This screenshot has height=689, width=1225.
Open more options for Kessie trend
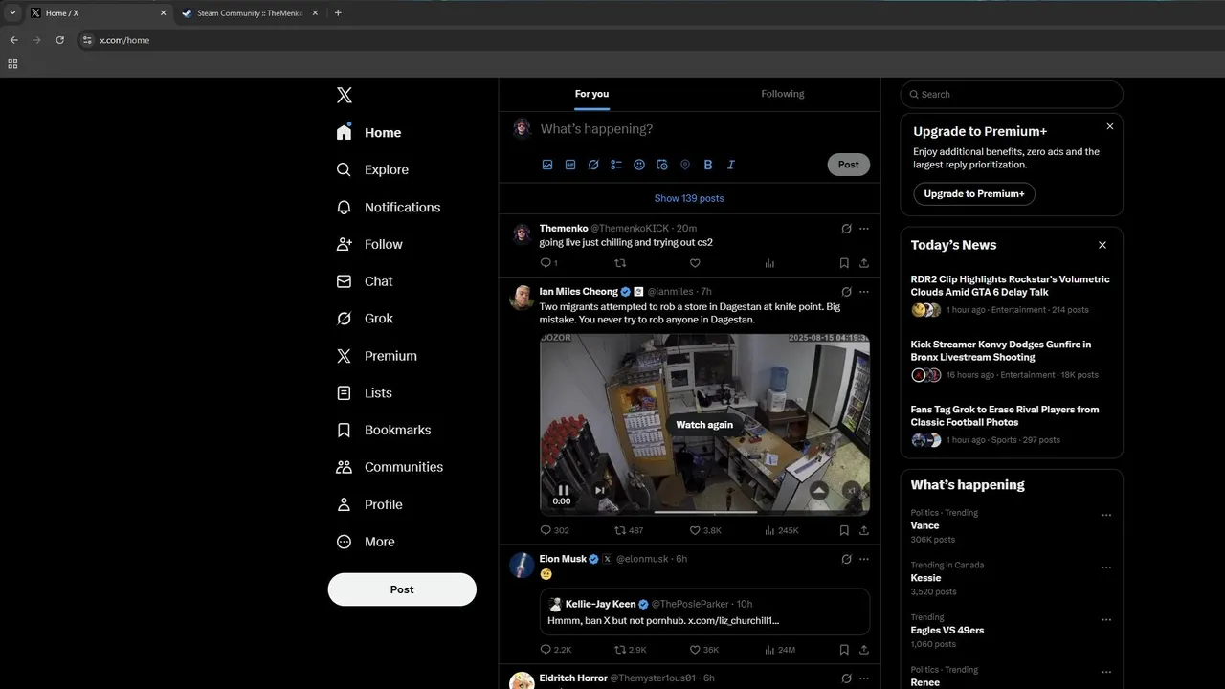point(1106,567)
